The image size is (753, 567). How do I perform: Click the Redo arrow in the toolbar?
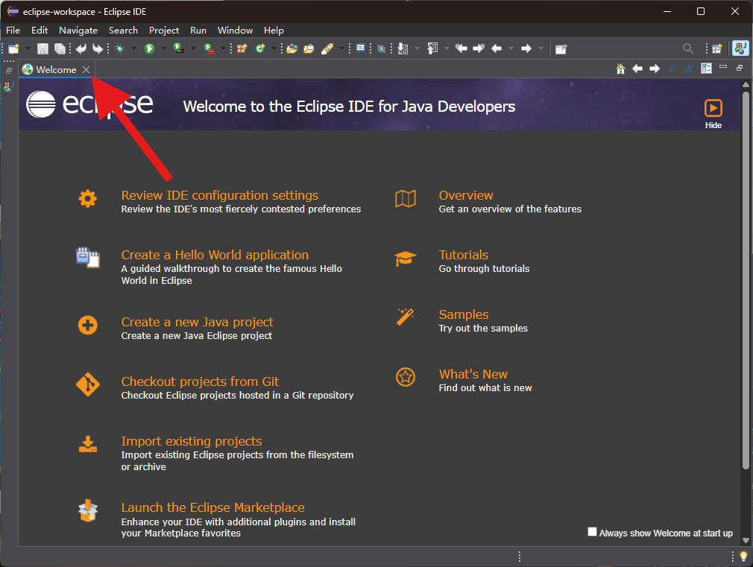[x=98, y=48]
